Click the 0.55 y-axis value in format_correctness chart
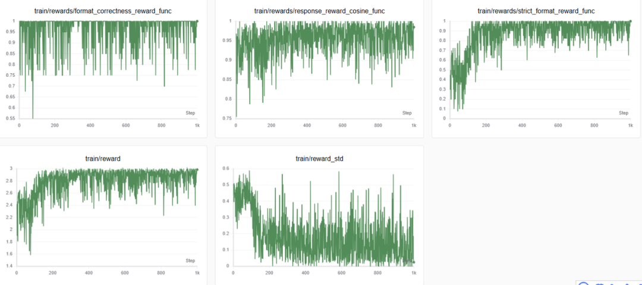Viewport: 642px width, 285px height. [x=11, y=118]
